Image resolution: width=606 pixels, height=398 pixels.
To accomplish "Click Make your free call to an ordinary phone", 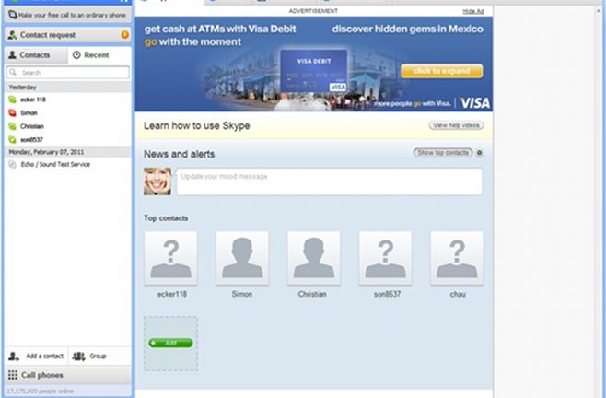I will tap(68, 15).
